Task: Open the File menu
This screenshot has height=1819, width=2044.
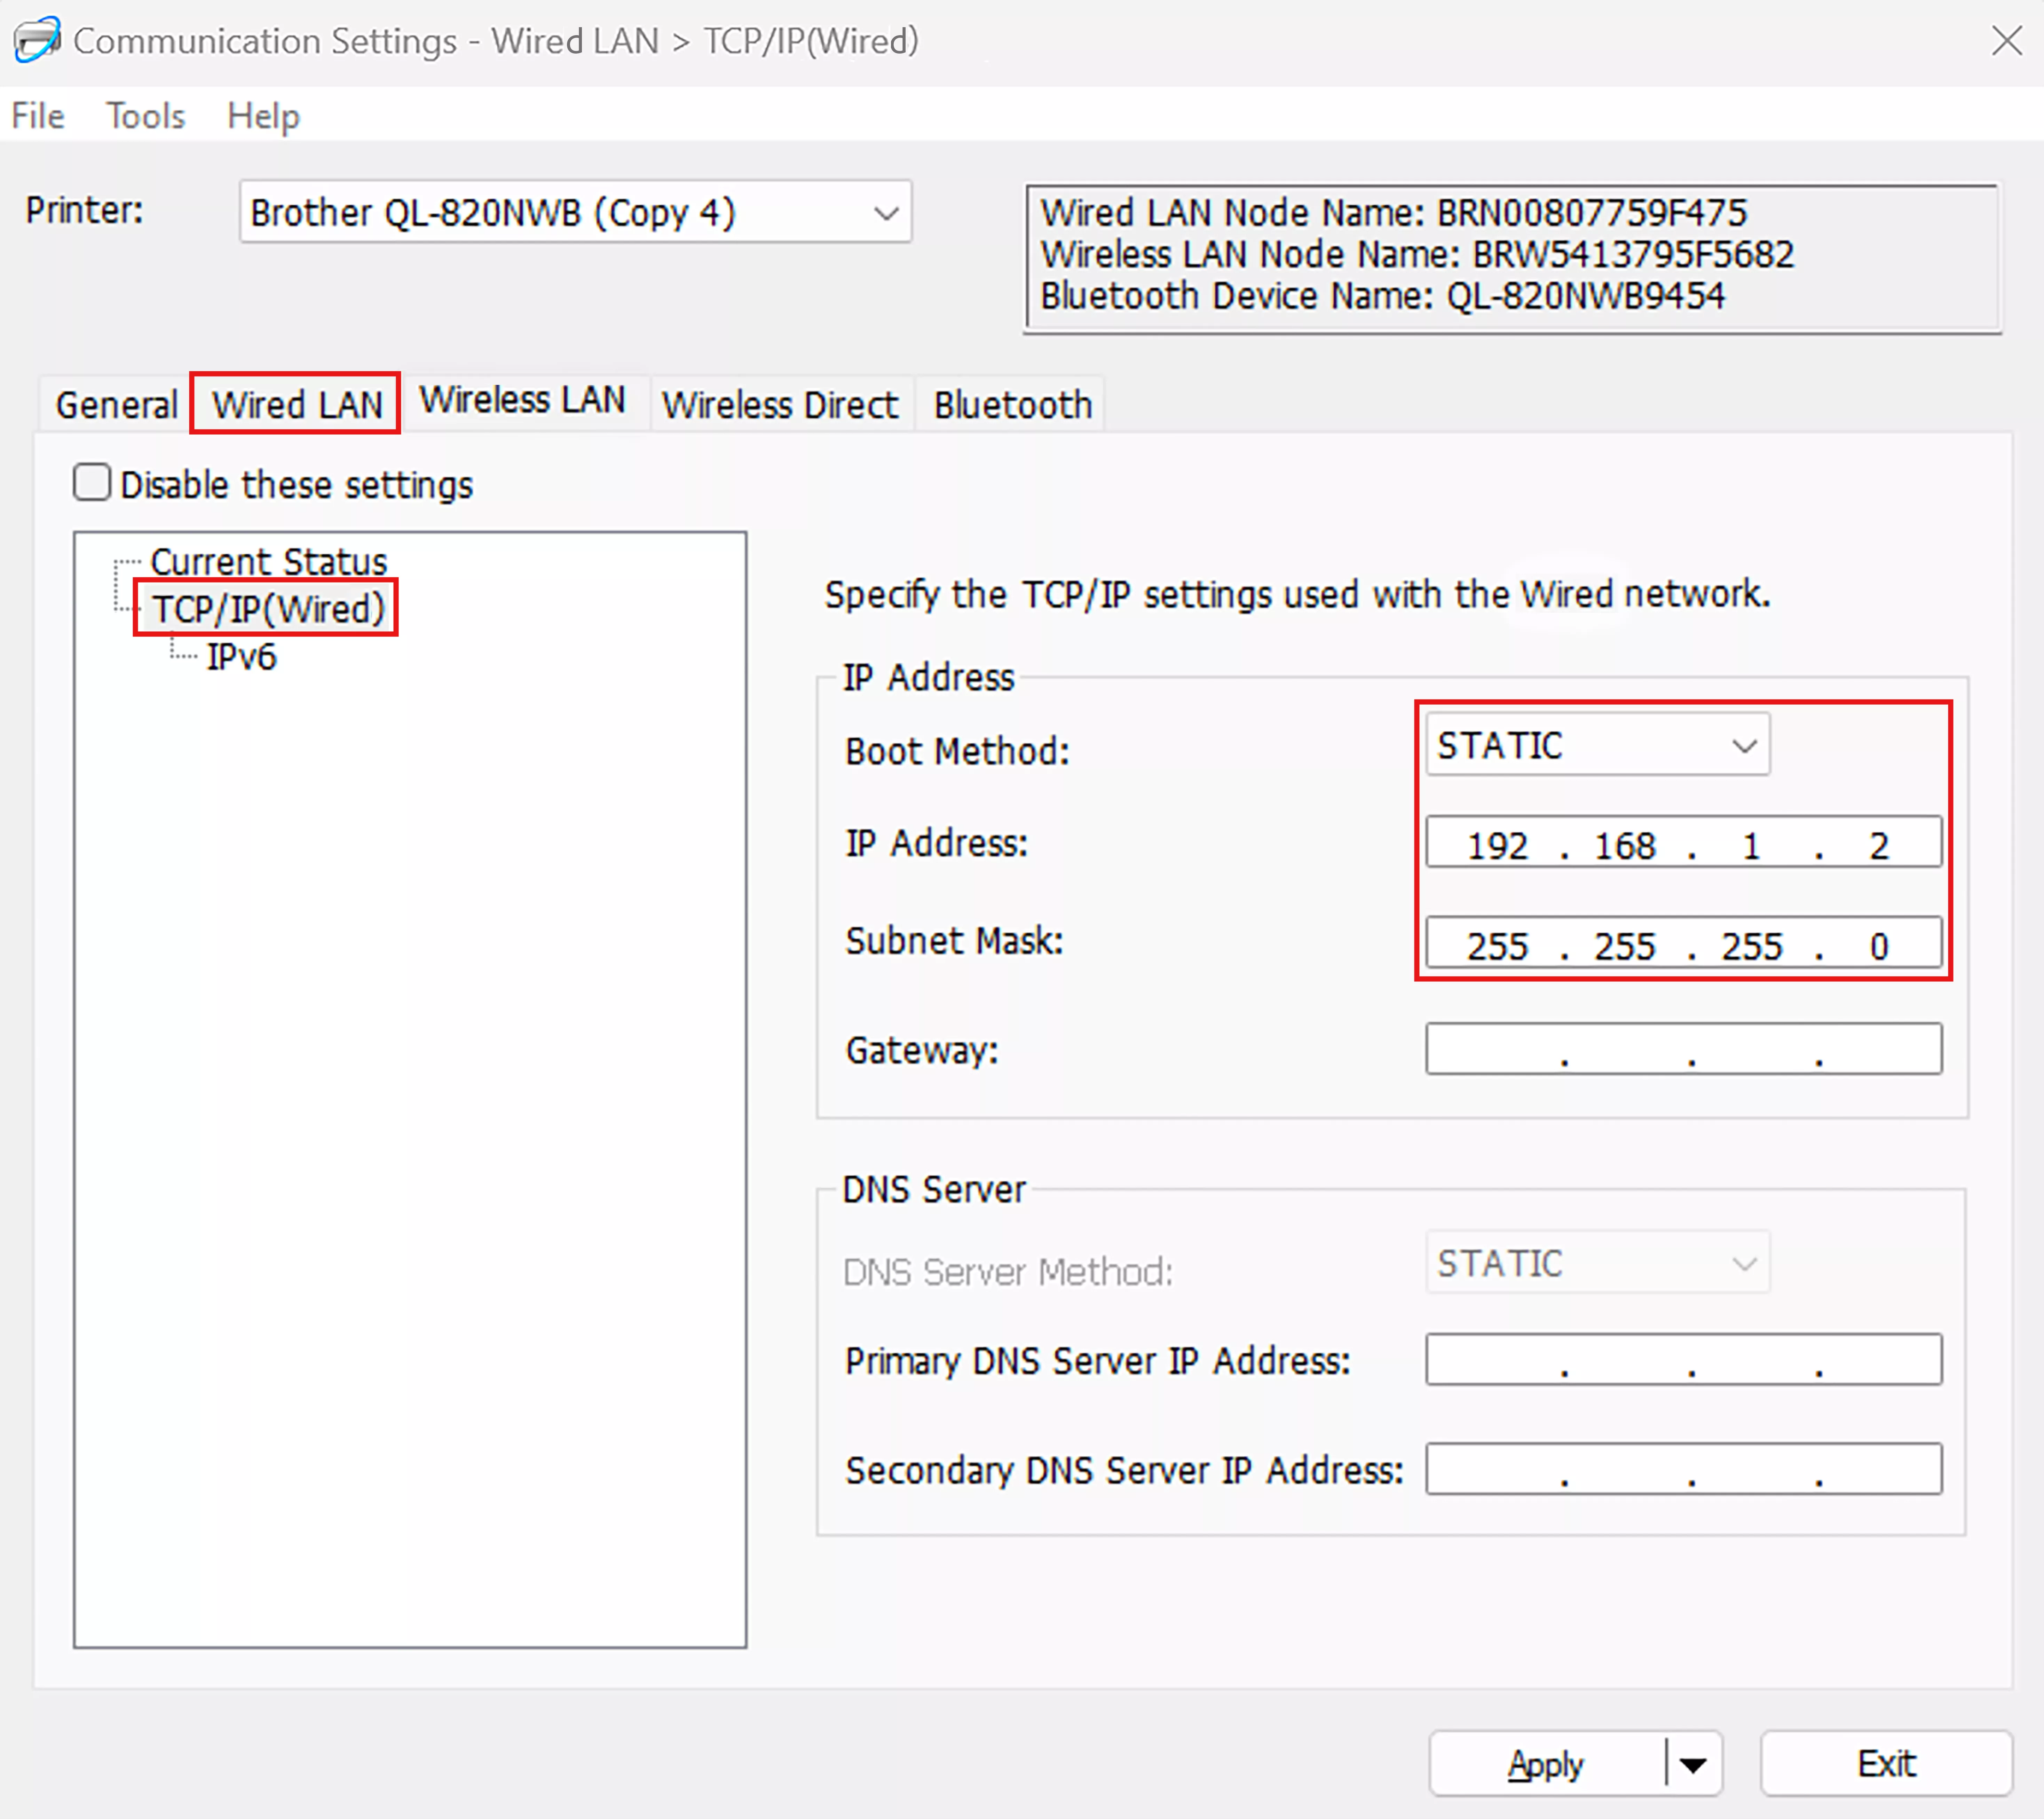Action: [x=38, y=116]
